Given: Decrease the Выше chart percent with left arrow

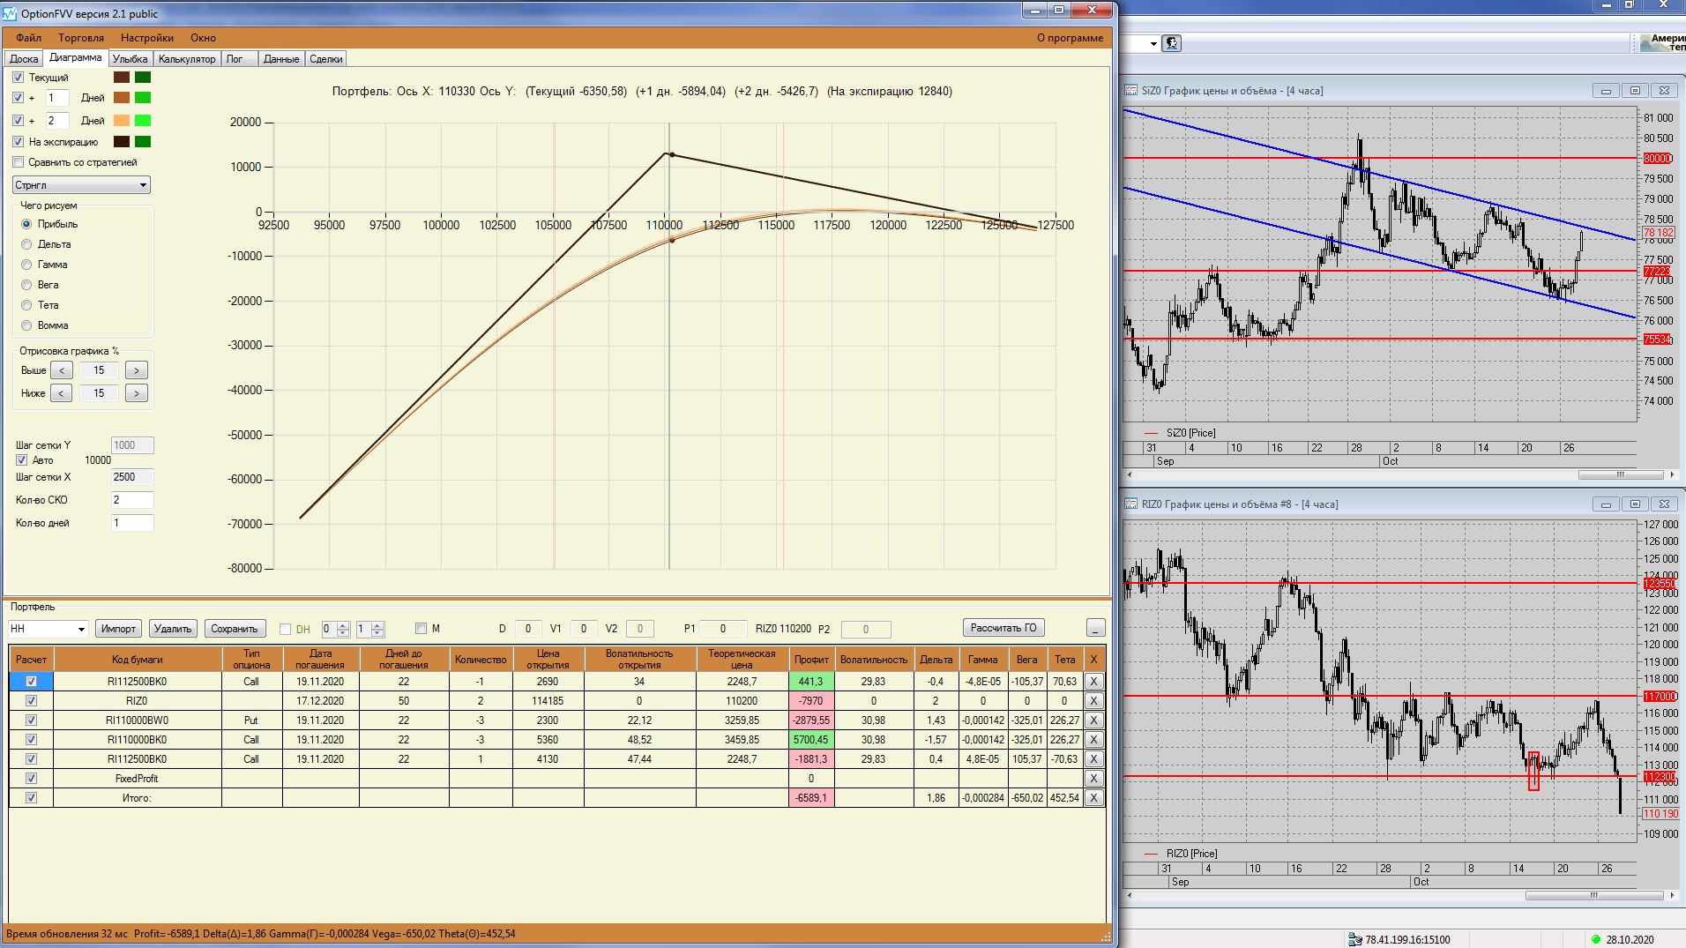Looking at the screenshot, I should 62,370.
